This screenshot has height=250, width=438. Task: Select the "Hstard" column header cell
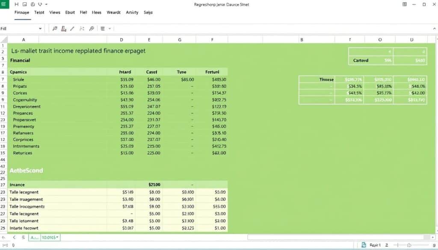coord(125,72)
